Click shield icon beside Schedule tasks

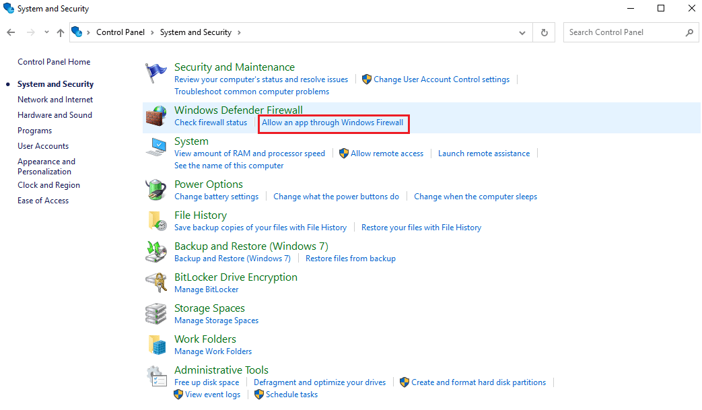[x=258, y=395]
